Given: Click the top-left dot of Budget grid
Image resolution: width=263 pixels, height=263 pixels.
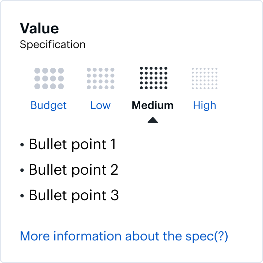Looking at the screenshot, I should [37, 71].
